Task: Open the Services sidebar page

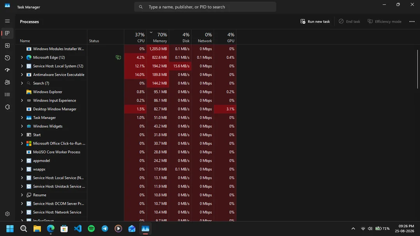Action: point(7,107)
